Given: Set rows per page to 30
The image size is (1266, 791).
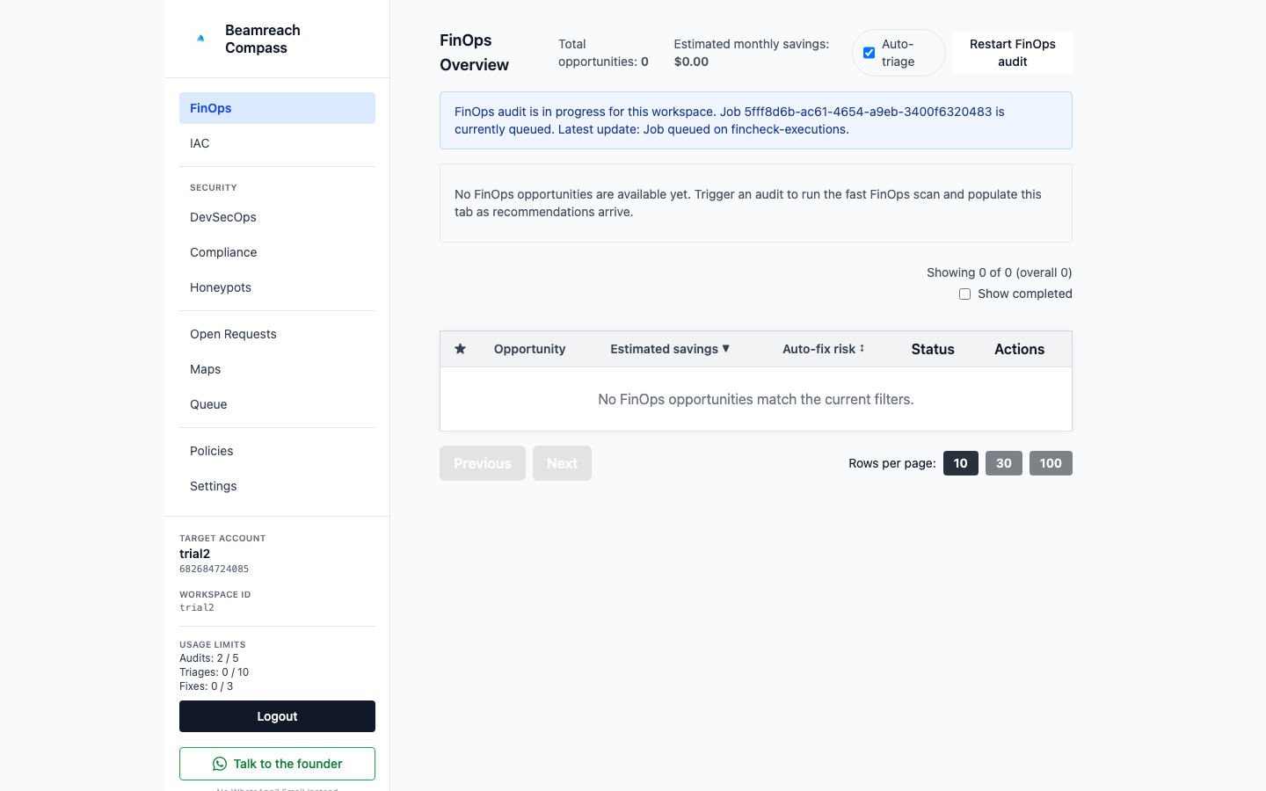Looking at the screenshot, I should [1004, 463].
